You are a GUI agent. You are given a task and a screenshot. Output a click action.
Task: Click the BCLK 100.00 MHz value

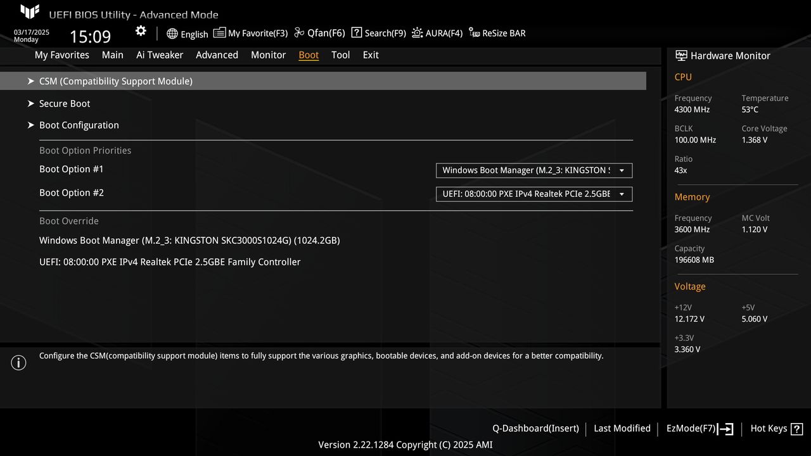tap(695, 140)
